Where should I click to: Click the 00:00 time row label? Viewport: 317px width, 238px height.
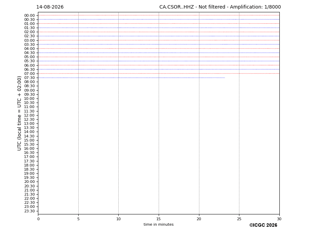point(29,16)
